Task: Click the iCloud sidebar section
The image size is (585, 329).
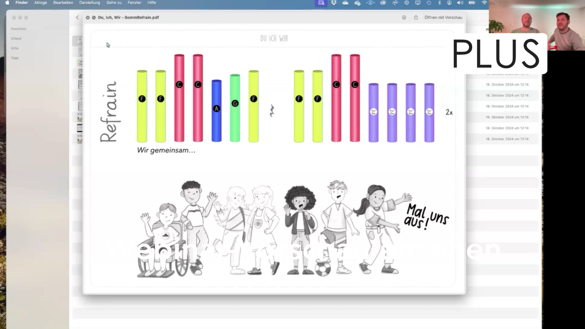Action: tap(16, 39)
